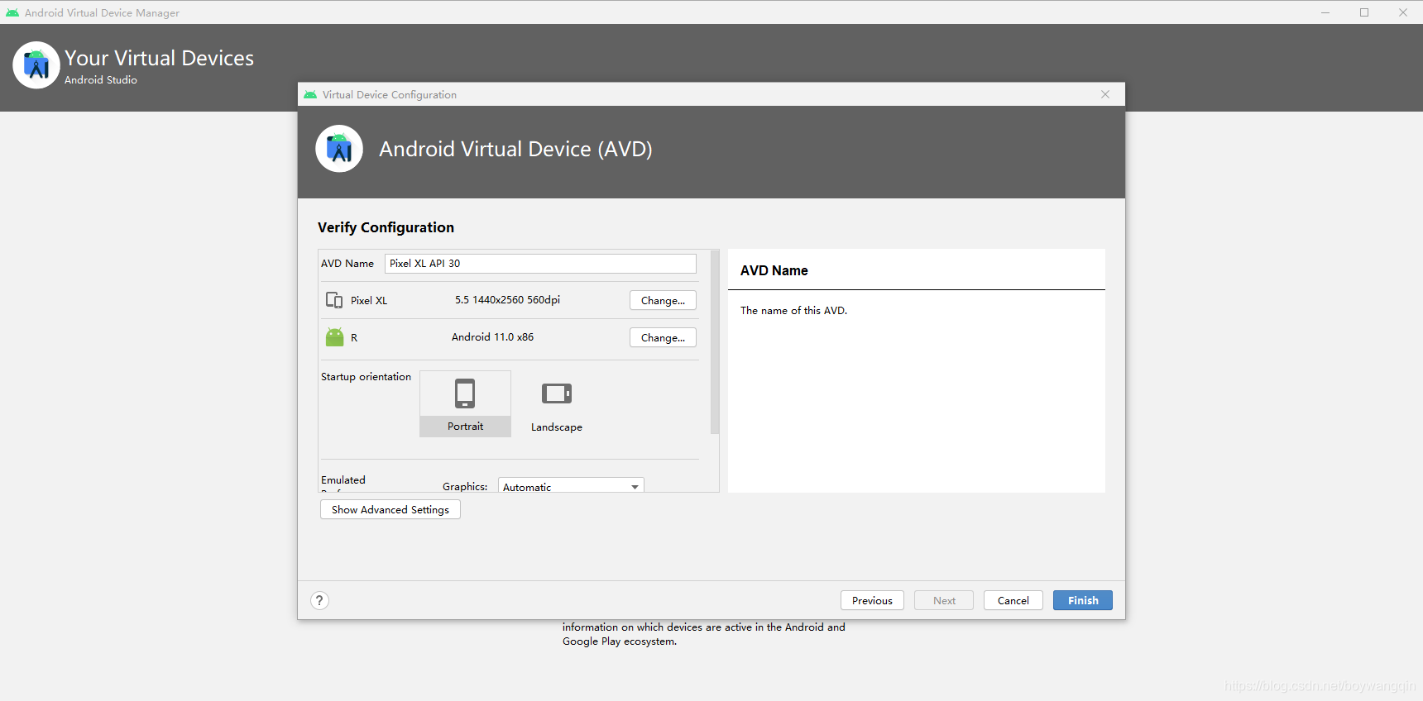Go back with the Previous button
The width and height of the screenshot is (1423, 701).
click(x=872, y=600)
